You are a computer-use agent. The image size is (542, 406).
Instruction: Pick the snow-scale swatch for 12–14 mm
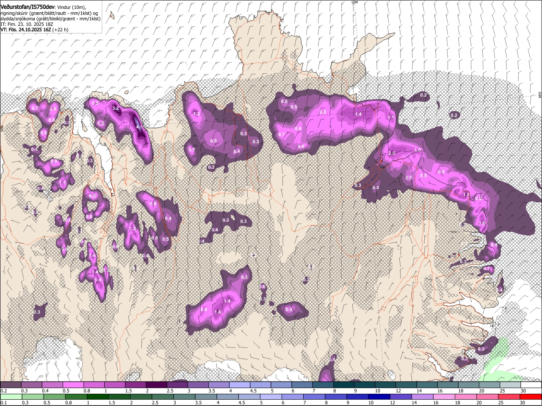pyautogui.click(x=406, y=385)
